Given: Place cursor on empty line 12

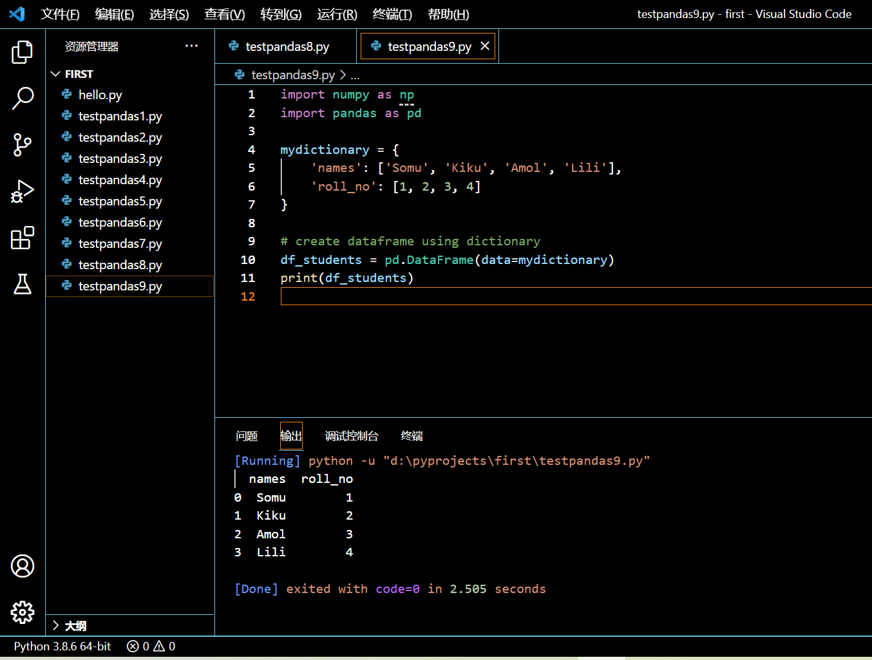Looking at the screenshot, I should coord(576,296).
